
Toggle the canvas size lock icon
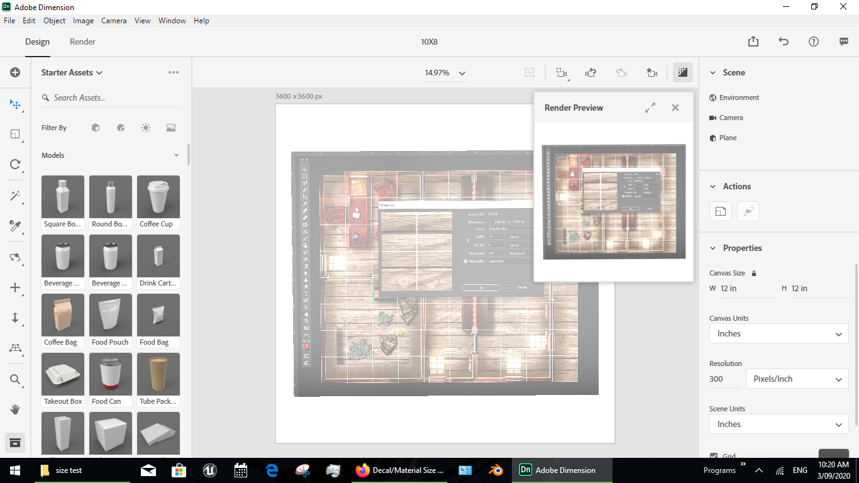coord(754,273)
